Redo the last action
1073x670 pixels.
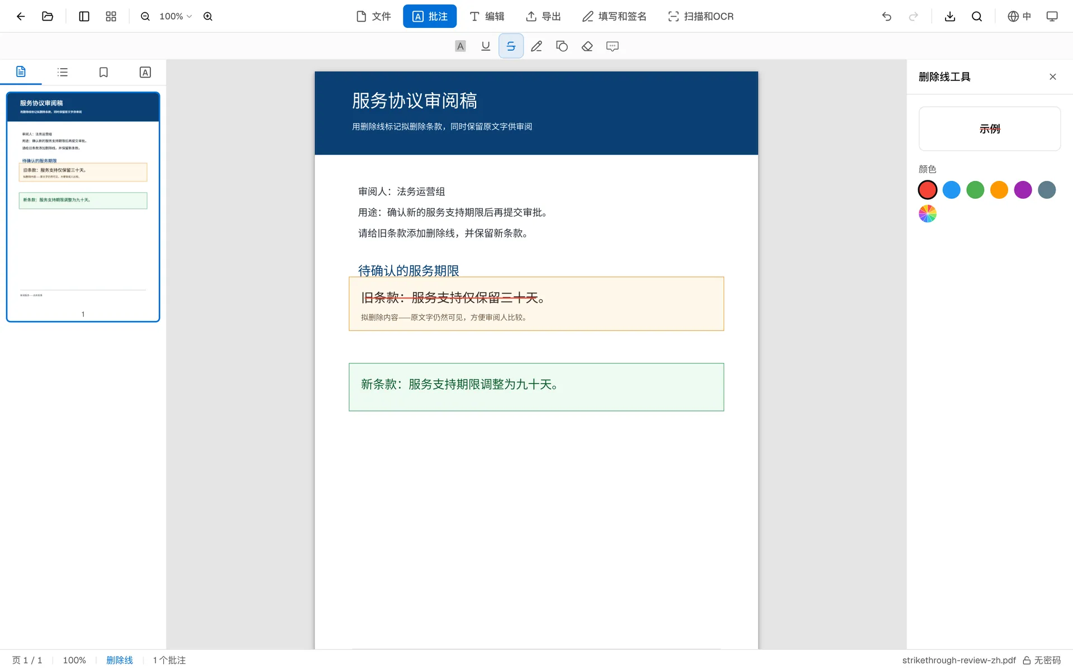click(x=913, y=16)
